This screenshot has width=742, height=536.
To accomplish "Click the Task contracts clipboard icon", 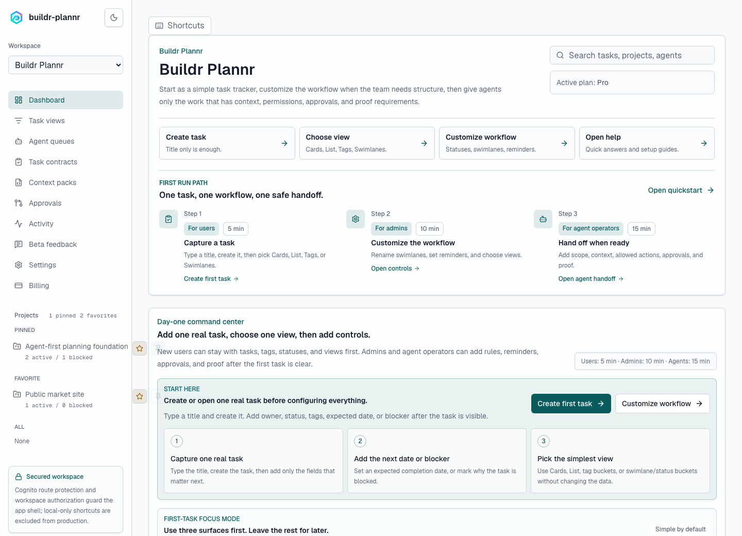I will [19, 162].
